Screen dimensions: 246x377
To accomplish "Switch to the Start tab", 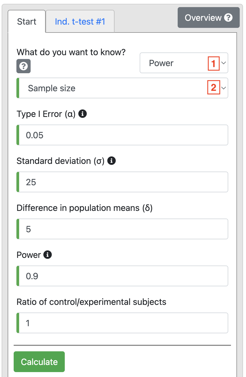I will [27, 22].
